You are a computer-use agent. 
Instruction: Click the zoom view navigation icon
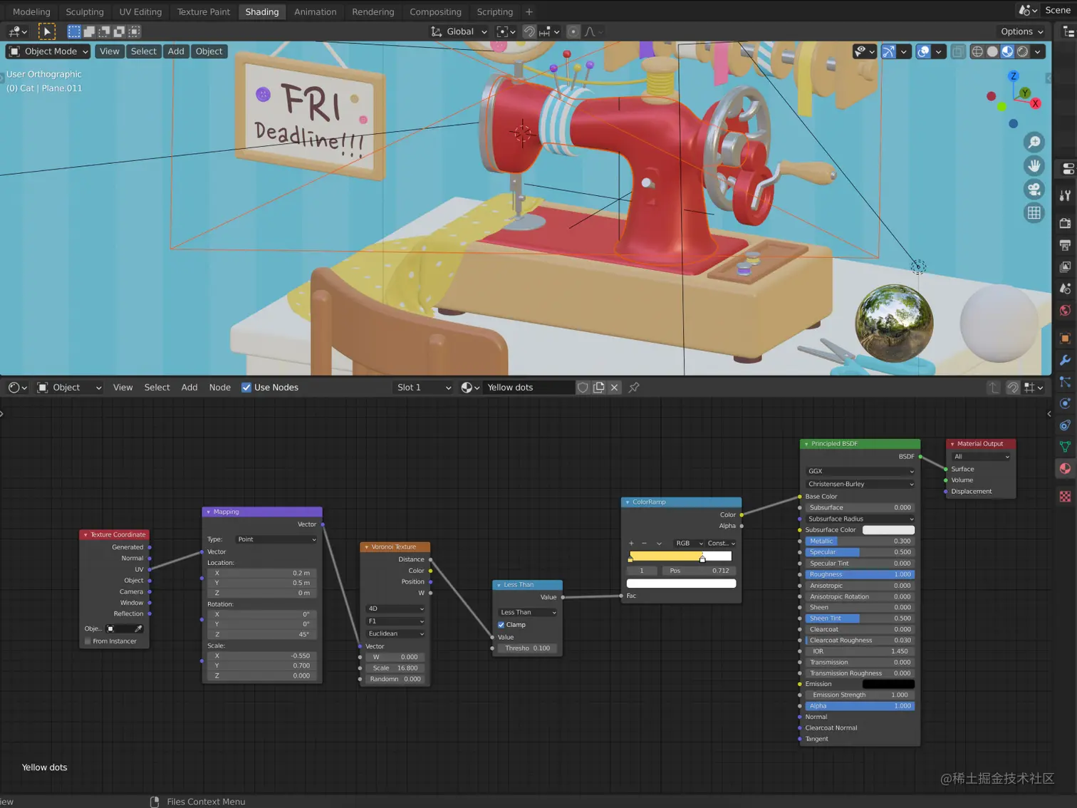click(1034, 143)
